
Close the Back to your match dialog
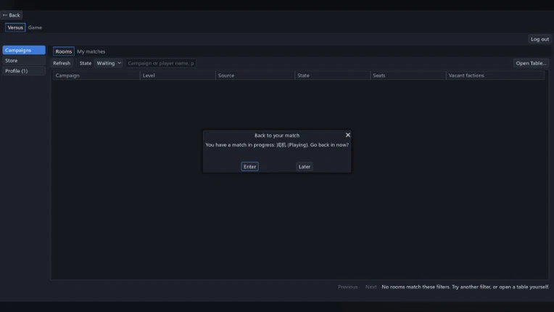pyautogui.click(x=348, y=135)
